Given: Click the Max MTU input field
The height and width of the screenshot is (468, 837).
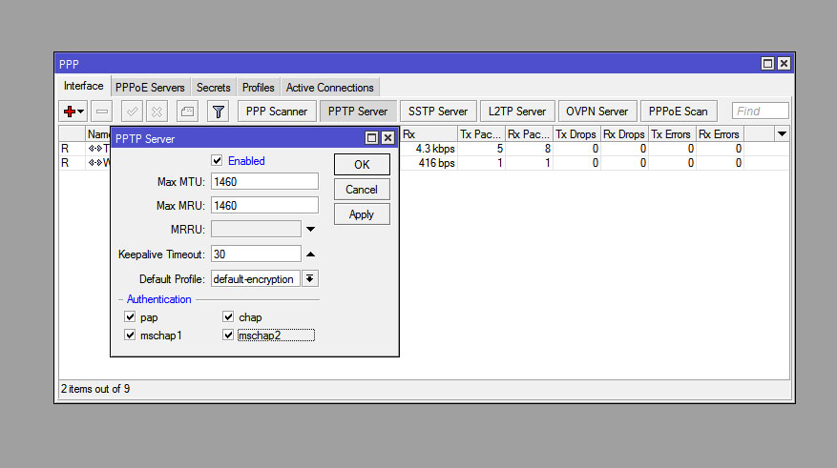Looking at the screenshot, I should coord(264,181).
